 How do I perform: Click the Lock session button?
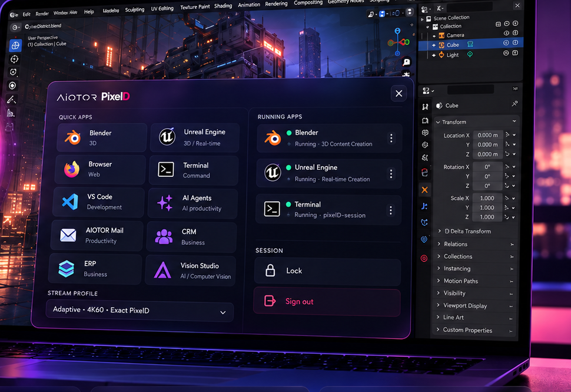(327, 271)
